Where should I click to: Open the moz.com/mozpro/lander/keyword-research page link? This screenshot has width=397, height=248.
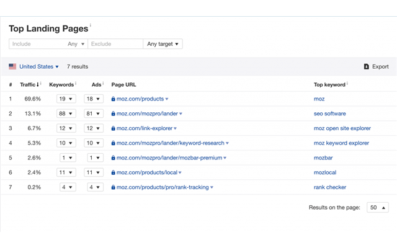tap(171, 143)
